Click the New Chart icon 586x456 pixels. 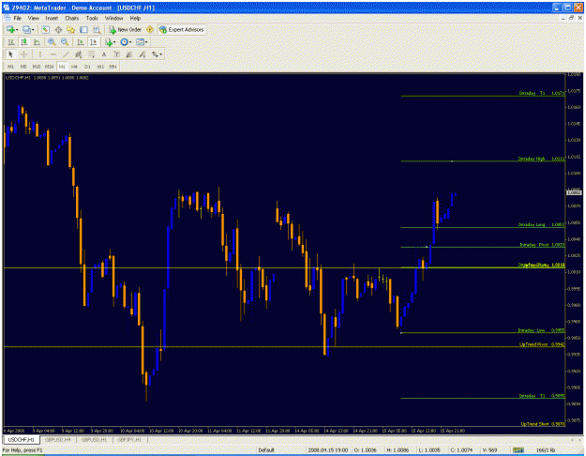pos(10,29)
